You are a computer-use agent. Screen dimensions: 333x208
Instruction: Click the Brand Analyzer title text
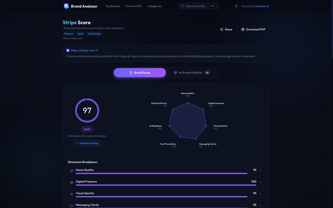click(84, 6)
